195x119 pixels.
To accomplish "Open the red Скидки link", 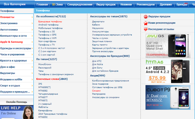I will [x=96, y=91].
